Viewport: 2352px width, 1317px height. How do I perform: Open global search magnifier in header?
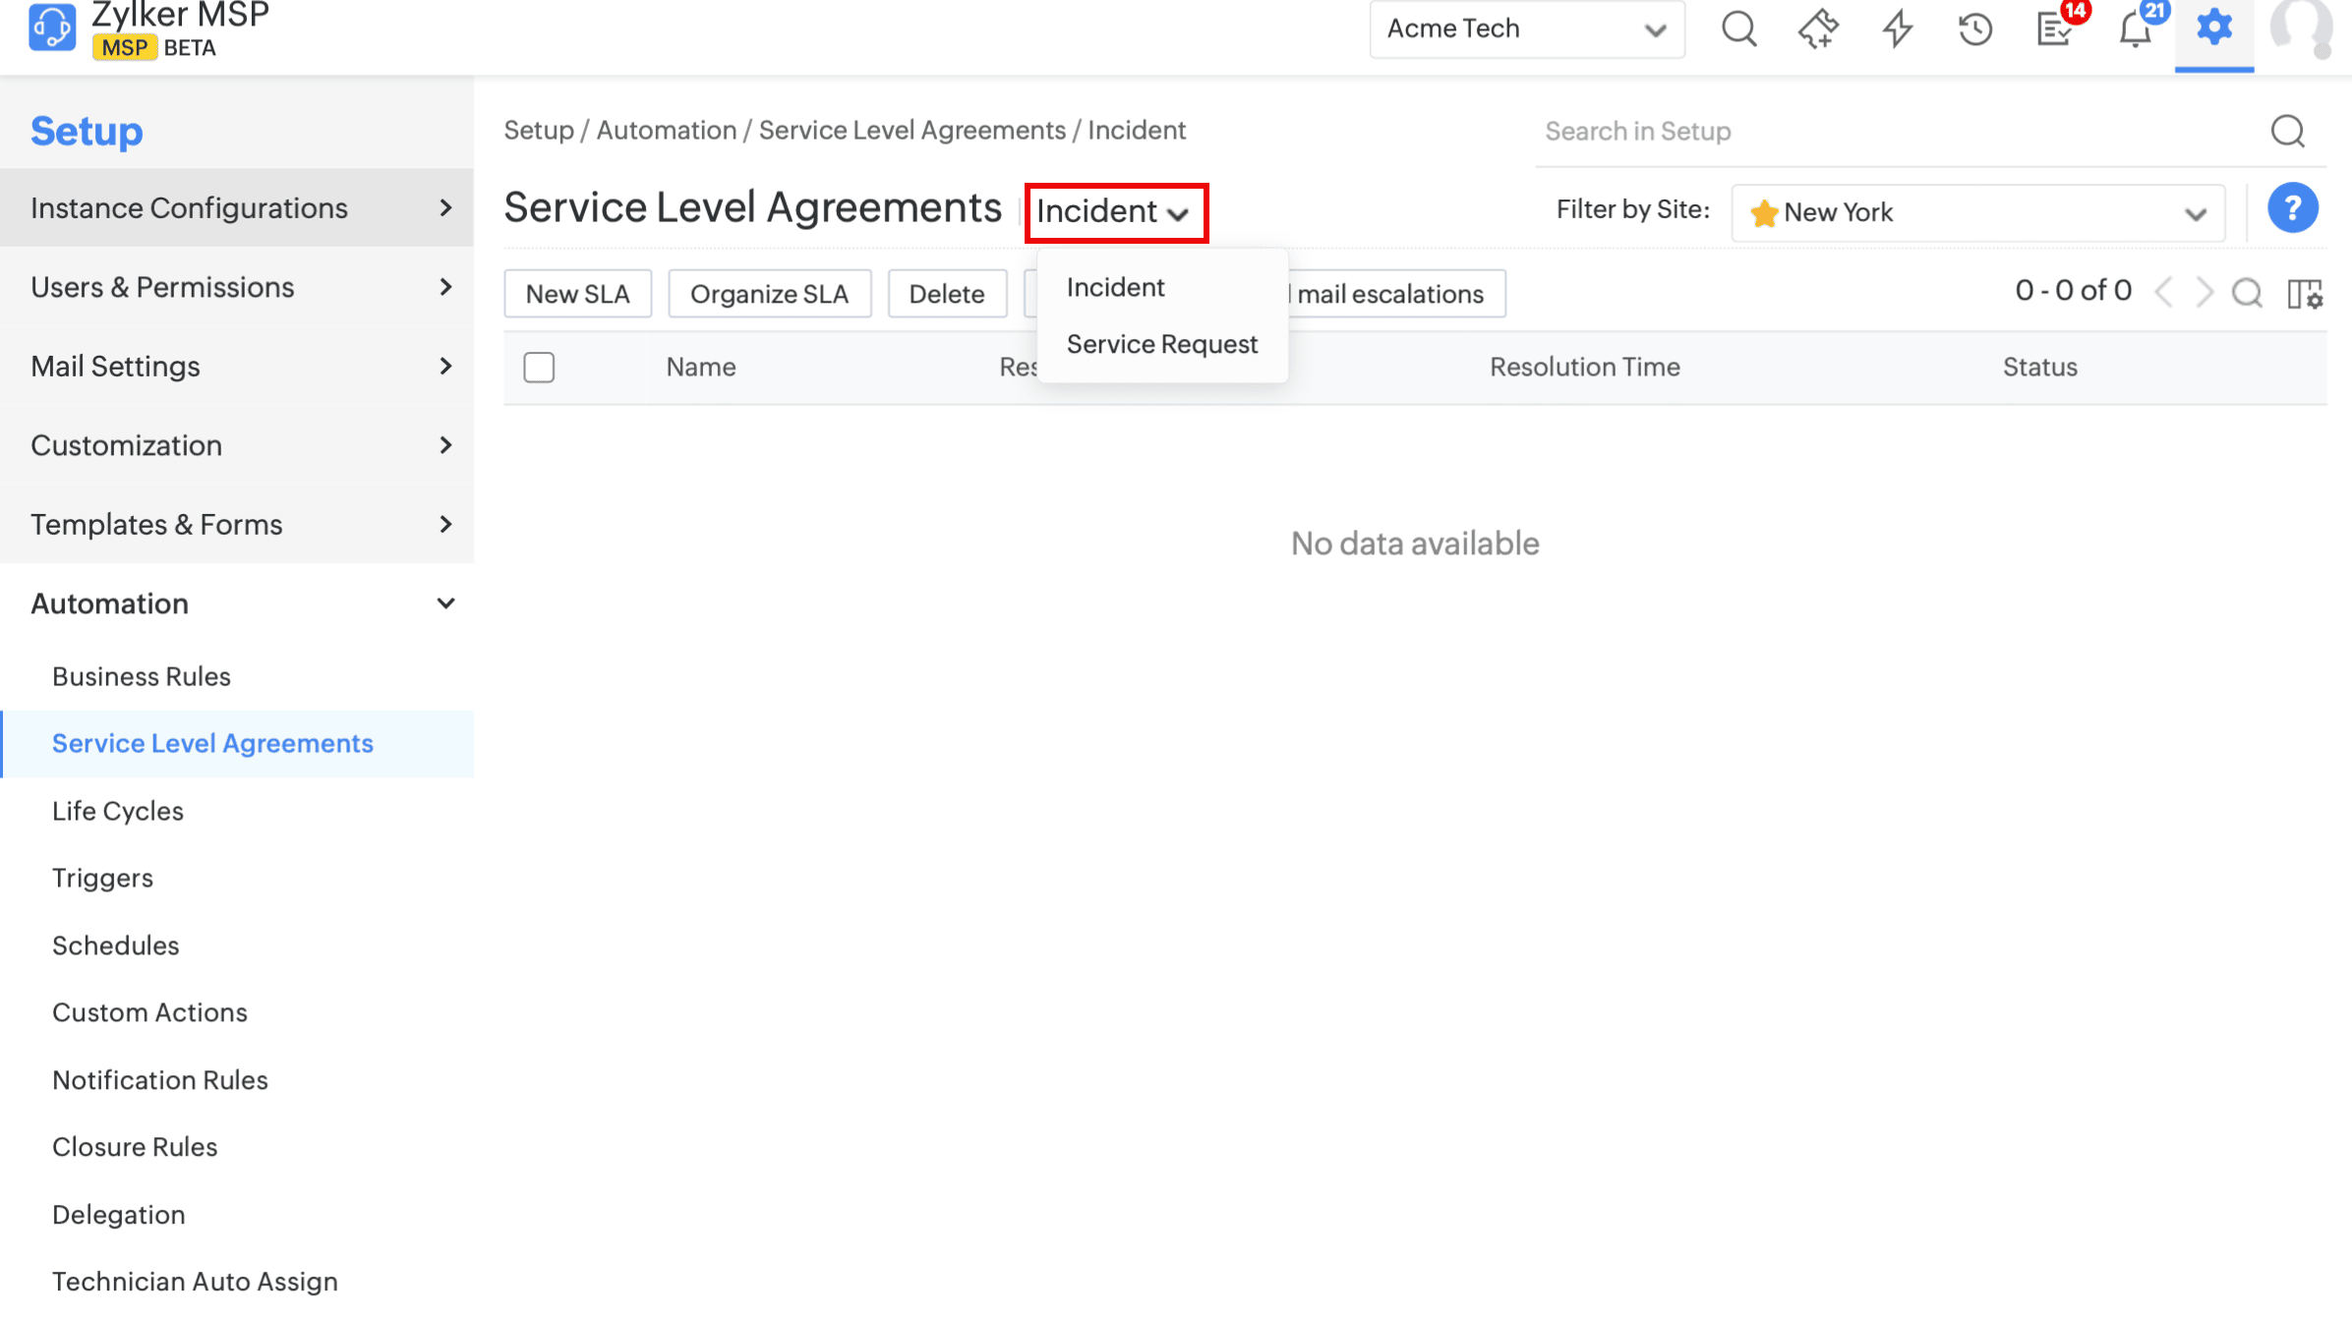tap(1738, 29)
